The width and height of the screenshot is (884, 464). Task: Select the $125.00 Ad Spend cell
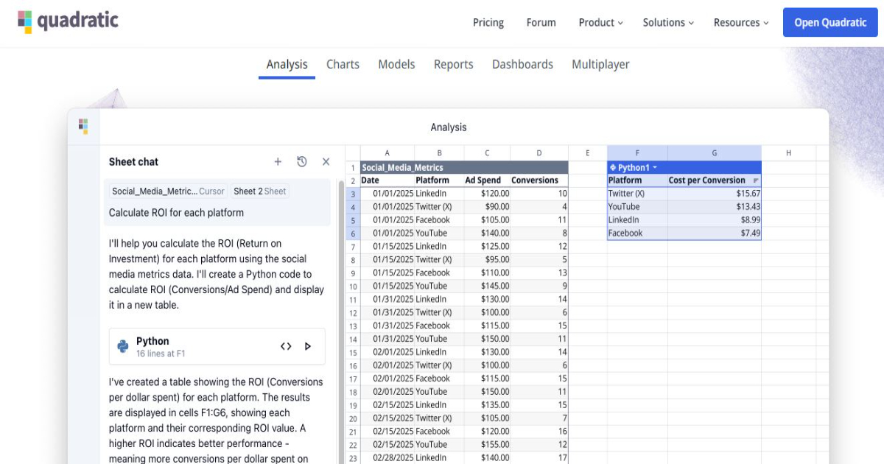tap(487, 247)
